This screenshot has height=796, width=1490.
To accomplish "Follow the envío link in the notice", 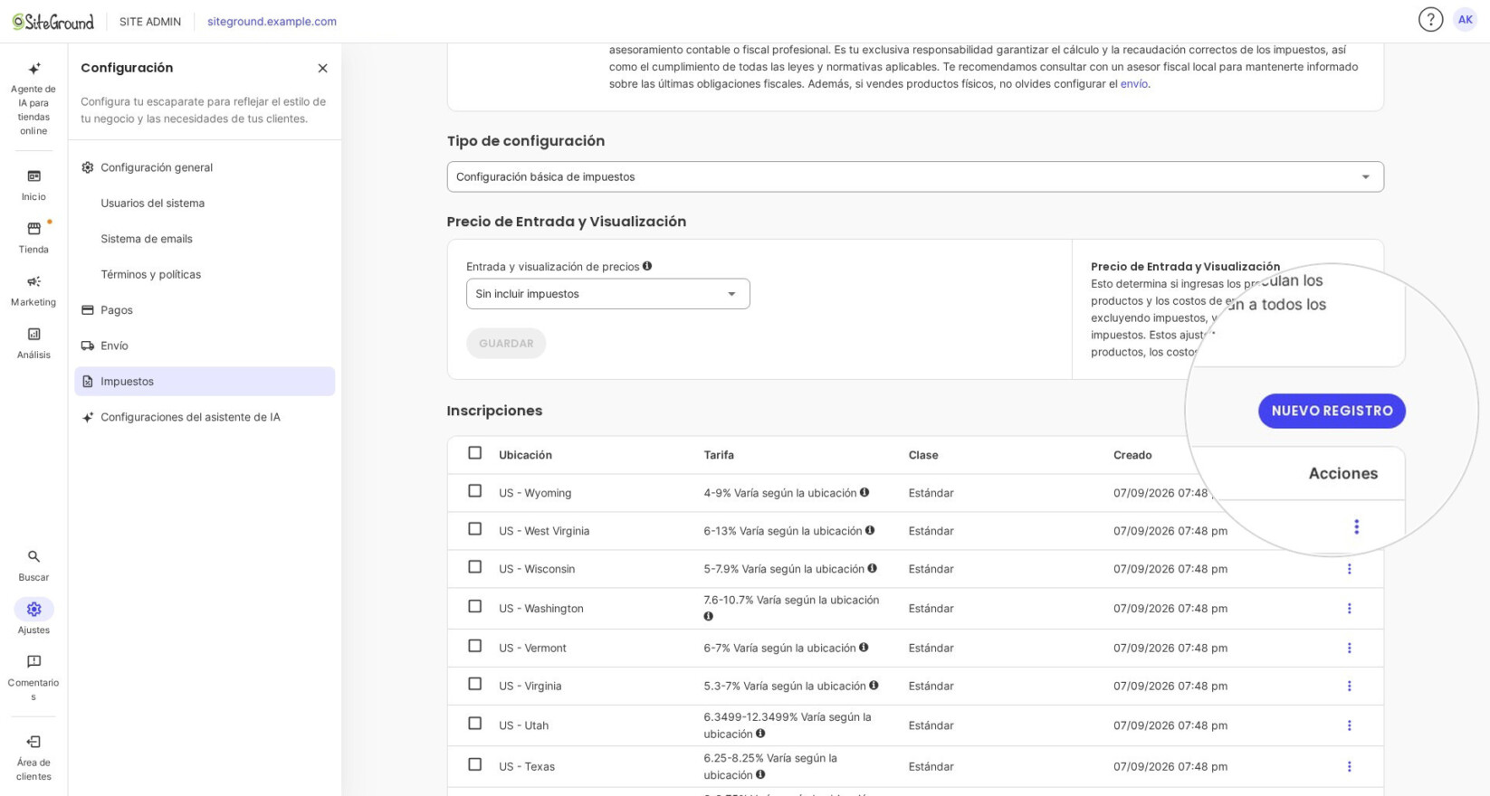I will [x=1134, y=84].
